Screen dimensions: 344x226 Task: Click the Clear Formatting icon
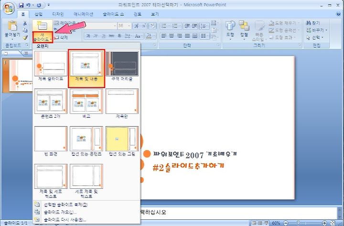[152, 26]
